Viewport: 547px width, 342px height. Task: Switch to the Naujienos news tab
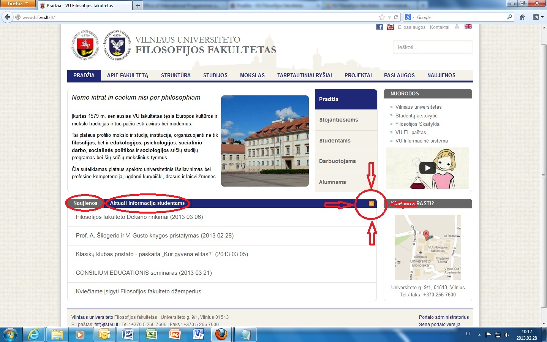(85, 203)
